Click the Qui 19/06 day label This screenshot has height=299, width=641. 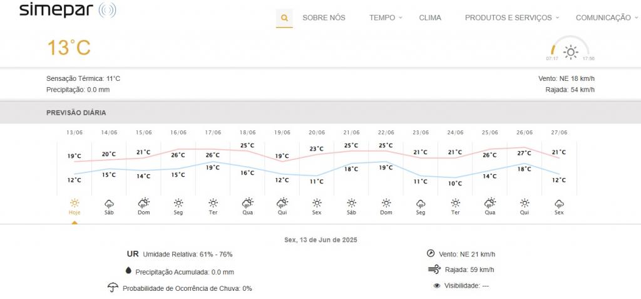point(282,212)
